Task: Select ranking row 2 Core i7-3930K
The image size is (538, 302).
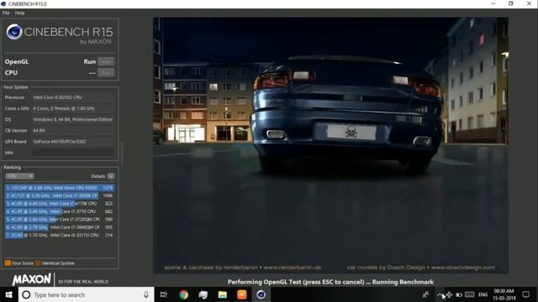Action: [x=60, y=195]
